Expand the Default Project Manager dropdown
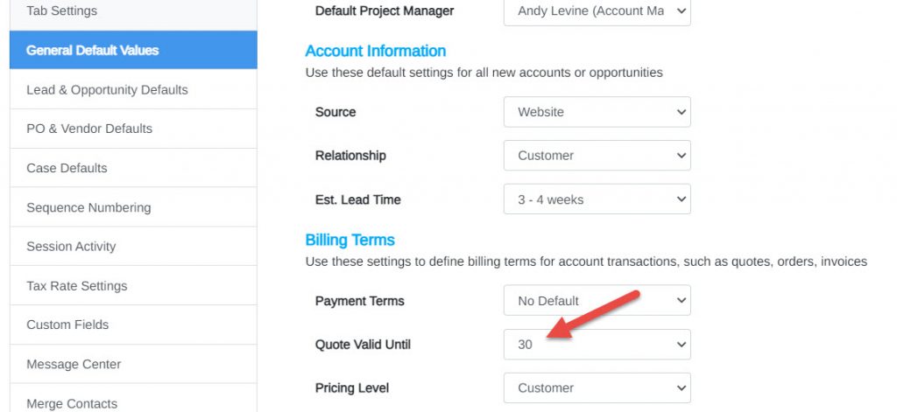 coord(597,10)
